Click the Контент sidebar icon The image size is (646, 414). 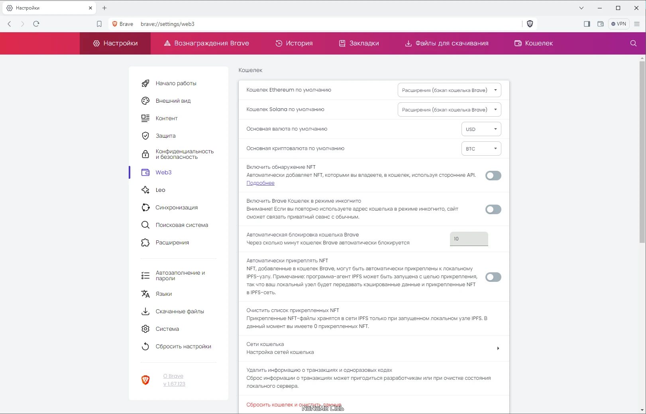click(145, 118)
